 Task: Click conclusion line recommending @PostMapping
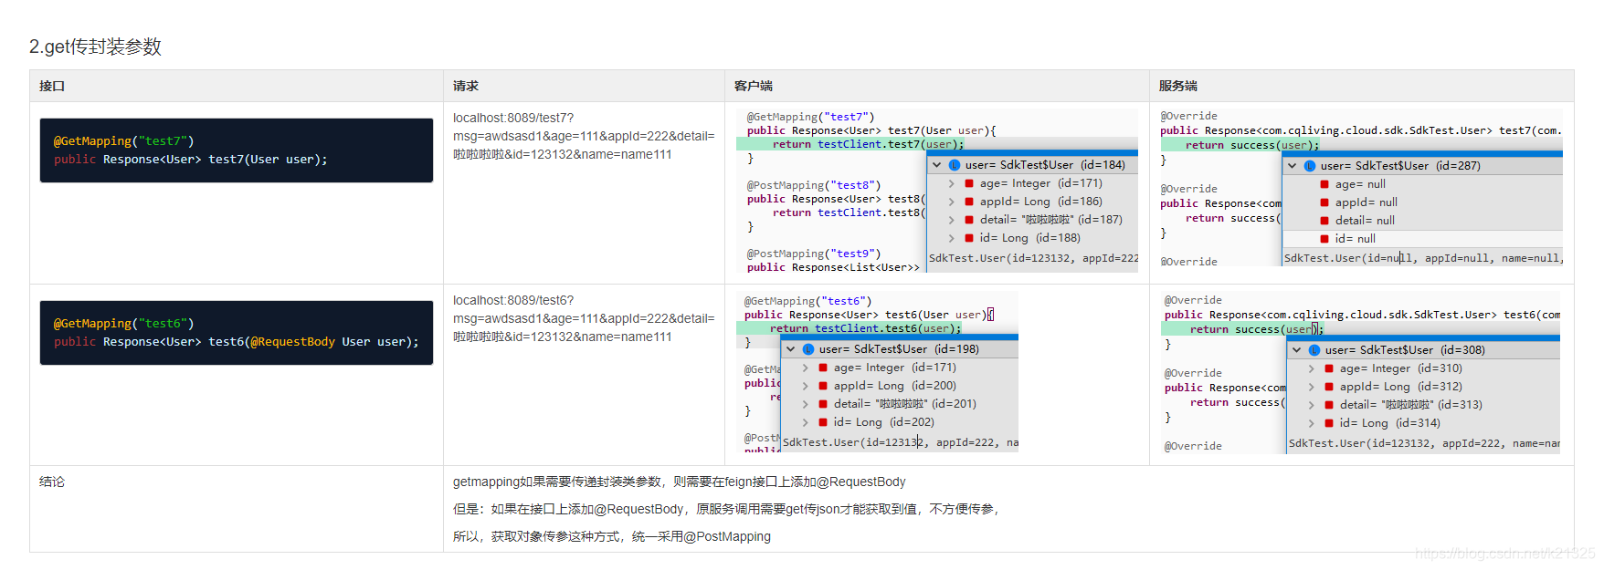point(612,536)
